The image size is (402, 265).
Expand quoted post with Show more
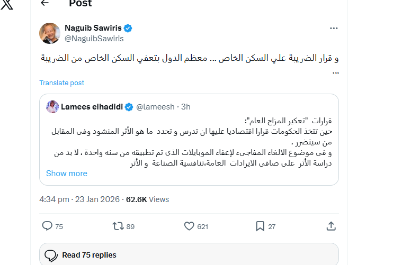point(67,173)
